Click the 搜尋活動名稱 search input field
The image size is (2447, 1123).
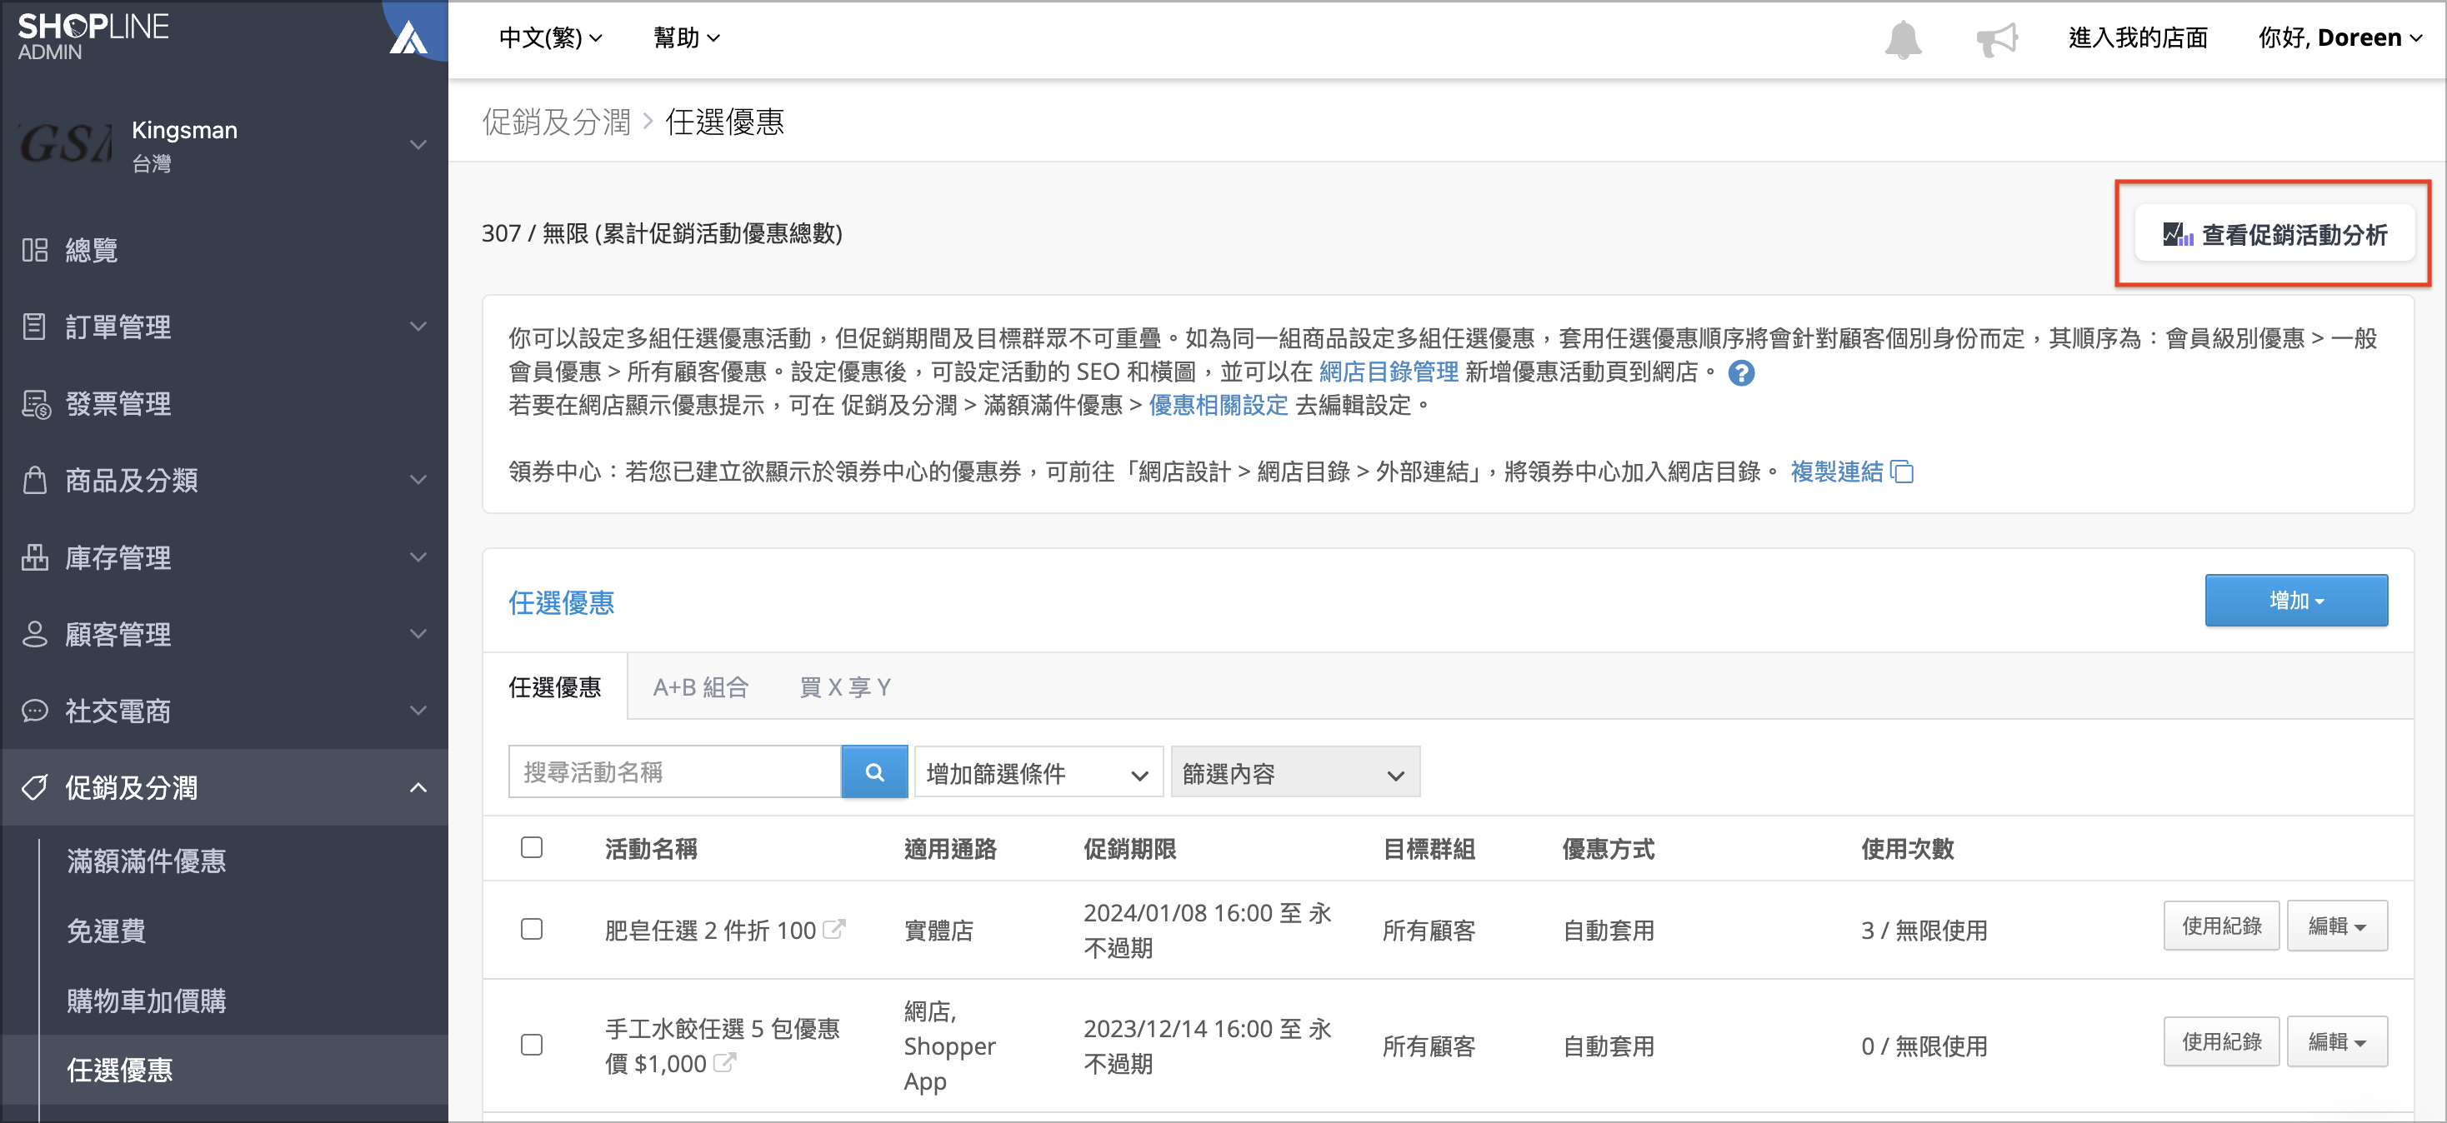tap(674, 771)
